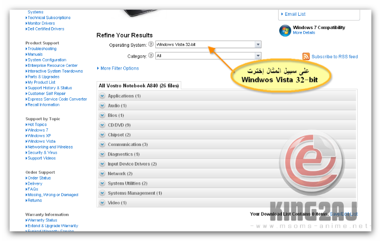The height and width of the screenshot is (241, 381).
Task: Click round arrow icon next to Applications
Action: 102,96
